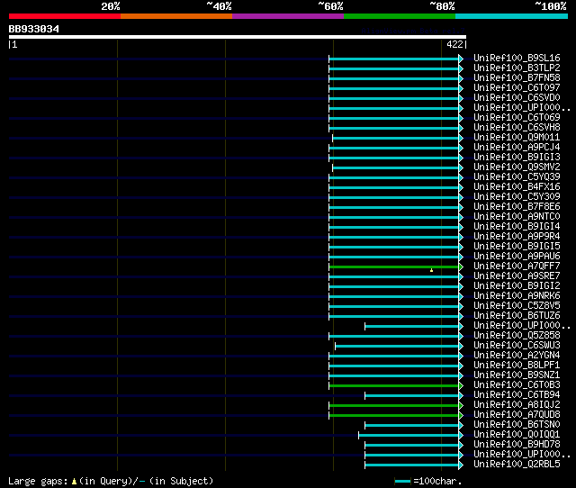Select the UniRef100_C5YQ39 label
The width and height of the screenshot is (576, 488).
tap(517, 176)
